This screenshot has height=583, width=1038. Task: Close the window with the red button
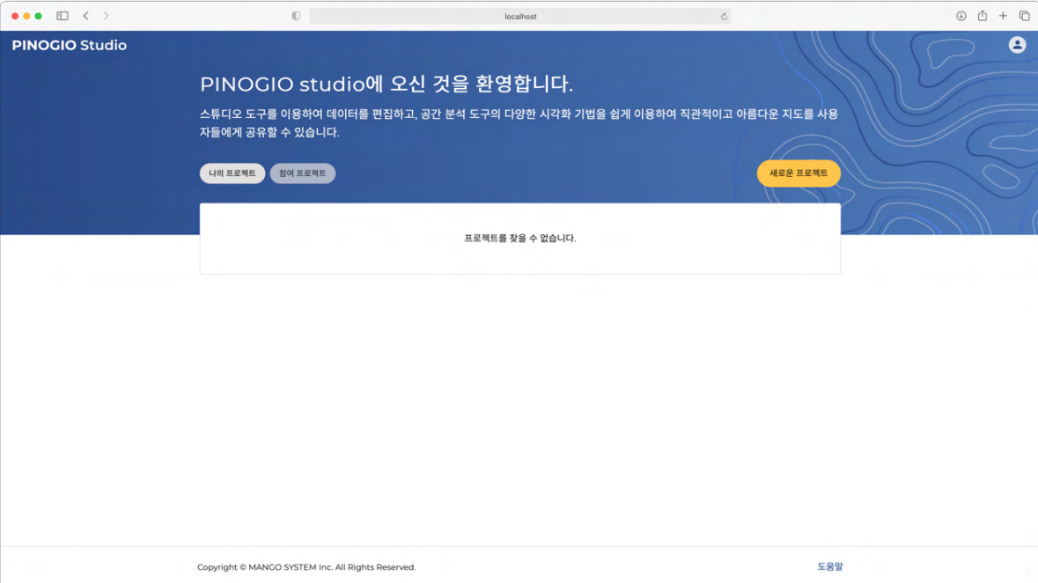coord(15,16)
